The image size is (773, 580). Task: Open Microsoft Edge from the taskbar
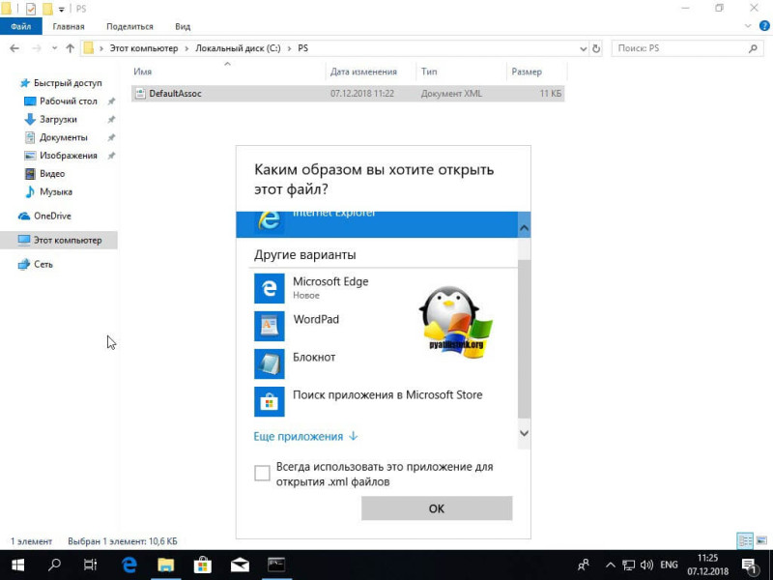(x=129, y=565)
